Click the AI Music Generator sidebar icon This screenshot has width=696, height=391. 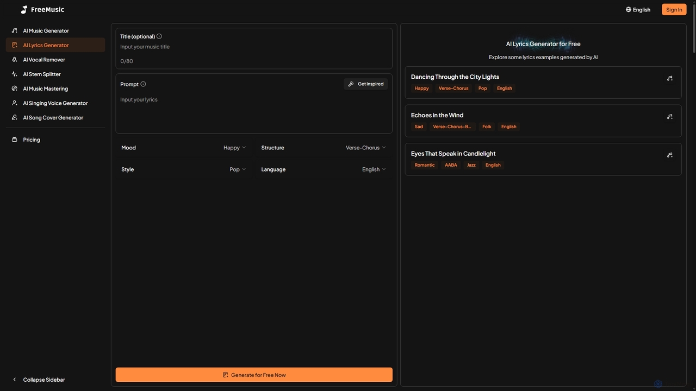point(15,30)
